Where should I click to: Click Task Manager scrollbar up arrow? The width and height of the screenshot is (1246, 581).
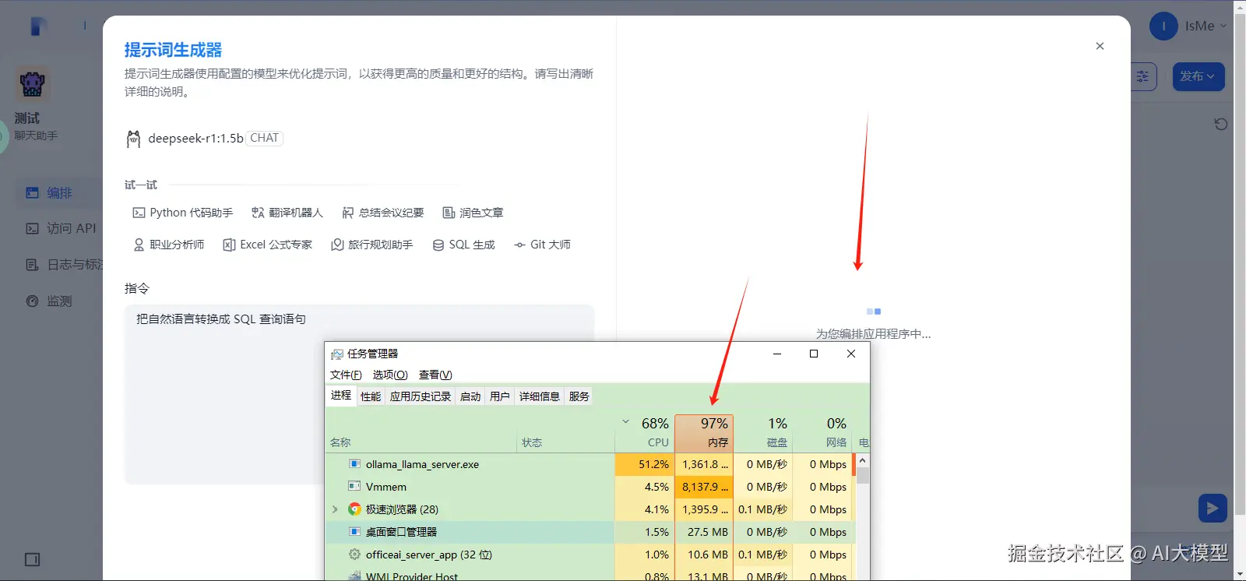tap(862, 461)
